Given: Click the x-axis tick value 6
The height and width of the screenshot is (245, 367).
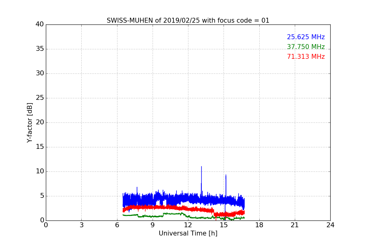Looking at the screenshot, I should [x=117, y=225].
